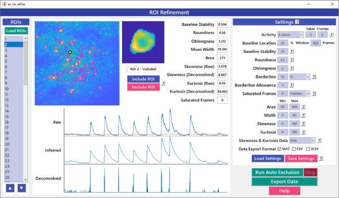This screenshot has height=198, width=339.
Task: Open the Skewness & Kurtosis Data Raw dropdown
Action: [302, 140]
